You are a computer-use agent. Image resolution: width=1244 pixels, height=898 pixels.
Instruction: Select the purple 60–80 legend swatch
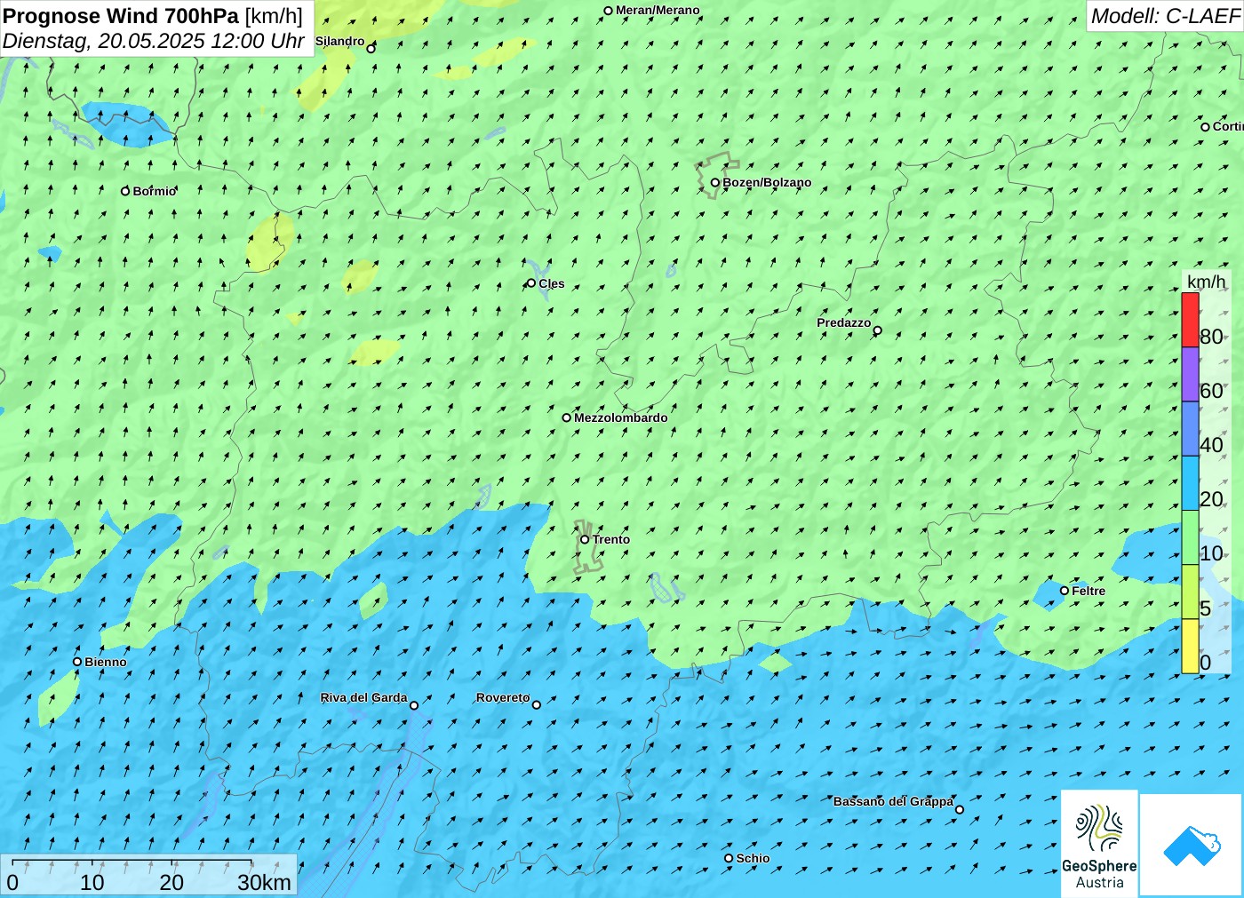coord(1190,375)
